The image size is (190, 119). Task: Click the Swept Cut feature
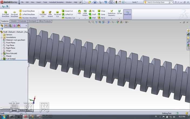coord(67,11)
